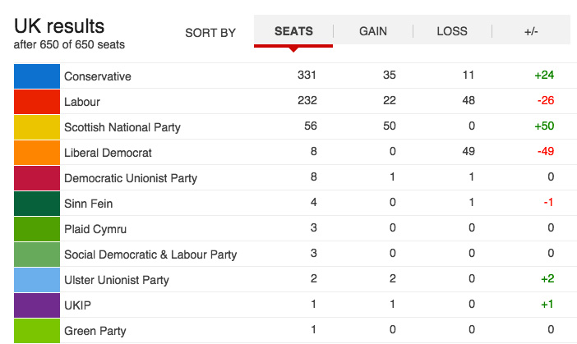This screenshot has height=344, width=577.
Task: Click the Liberal Democrat orange swatch
Action: coord(39,153)
